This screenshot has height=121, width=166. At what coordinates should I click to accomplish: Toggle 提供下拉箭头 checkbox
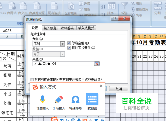pyautogui.click(x=69, y=48)
